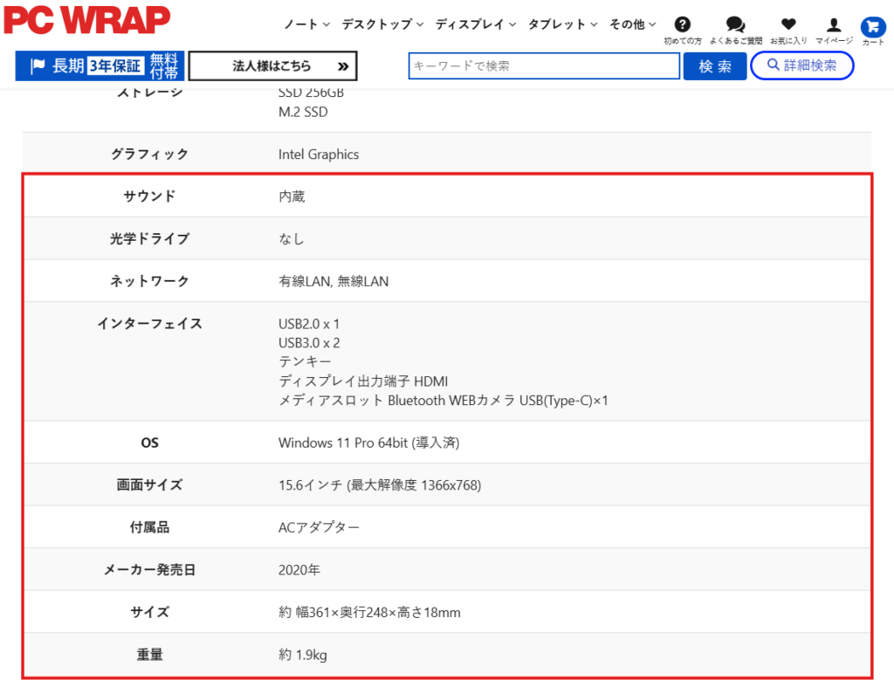Click inside the keyword search field
This screenshot has width=894, height=680.
coord(541,65)
